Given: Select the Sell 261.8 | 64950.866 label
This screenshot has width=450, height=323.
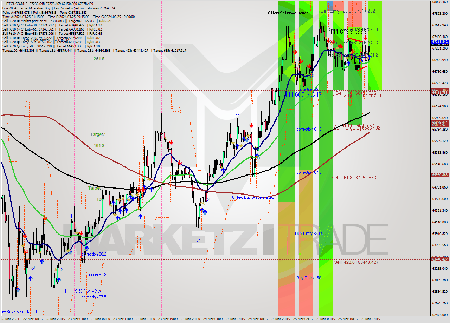Looking at the screenshot, I should [354, 178].
